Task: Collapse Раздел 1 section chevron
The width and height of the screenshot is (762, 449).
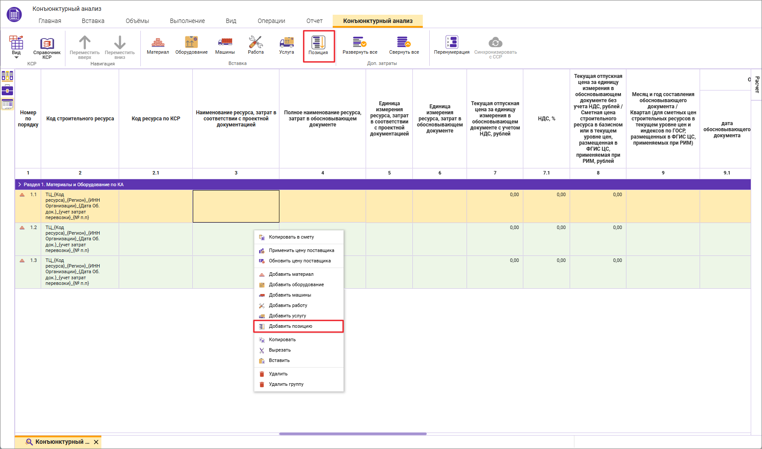Action: tap(19, 184)
